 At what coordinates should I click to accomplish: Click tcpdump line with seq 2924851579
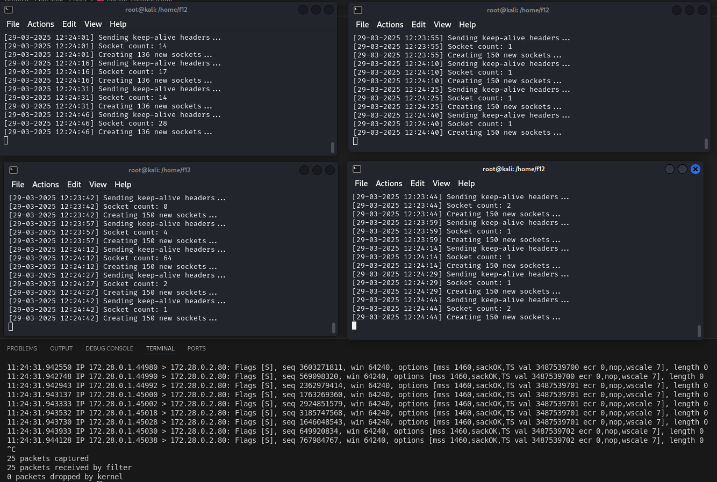tap(357, 404)
